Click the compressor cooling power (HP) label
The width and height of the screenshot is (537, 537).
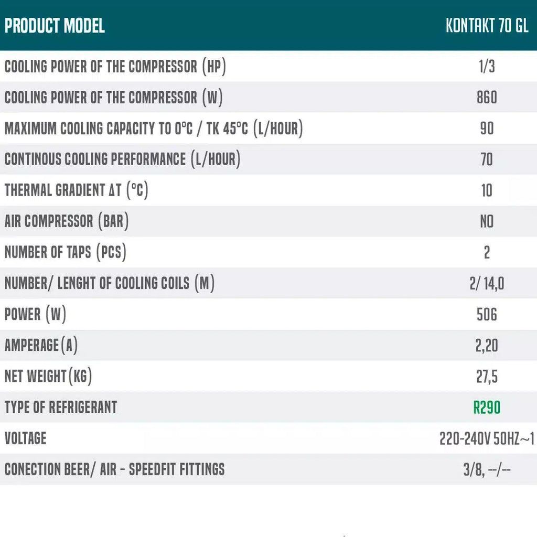coord(115,67)
